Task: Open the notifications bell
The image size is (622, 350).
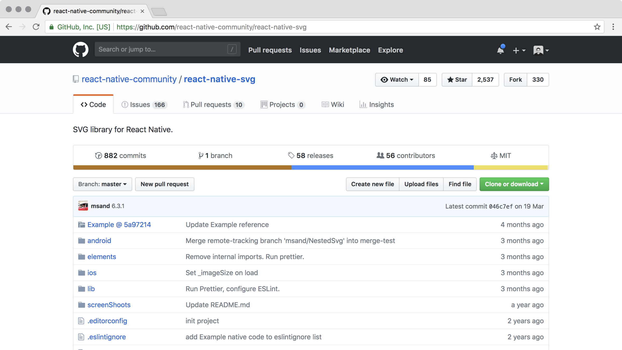Action: tap(500, 50)
